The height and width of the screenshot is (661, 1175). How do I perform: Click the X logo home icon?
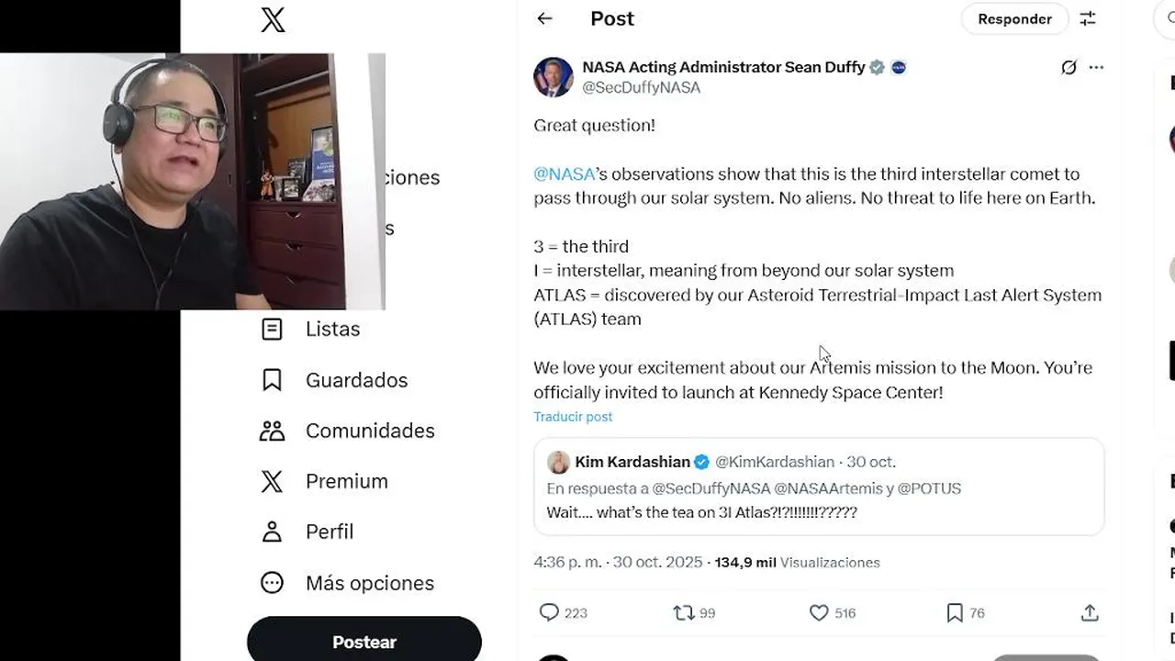point(273,20)
